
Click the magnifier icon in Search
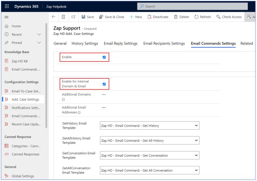coord(142,6)
